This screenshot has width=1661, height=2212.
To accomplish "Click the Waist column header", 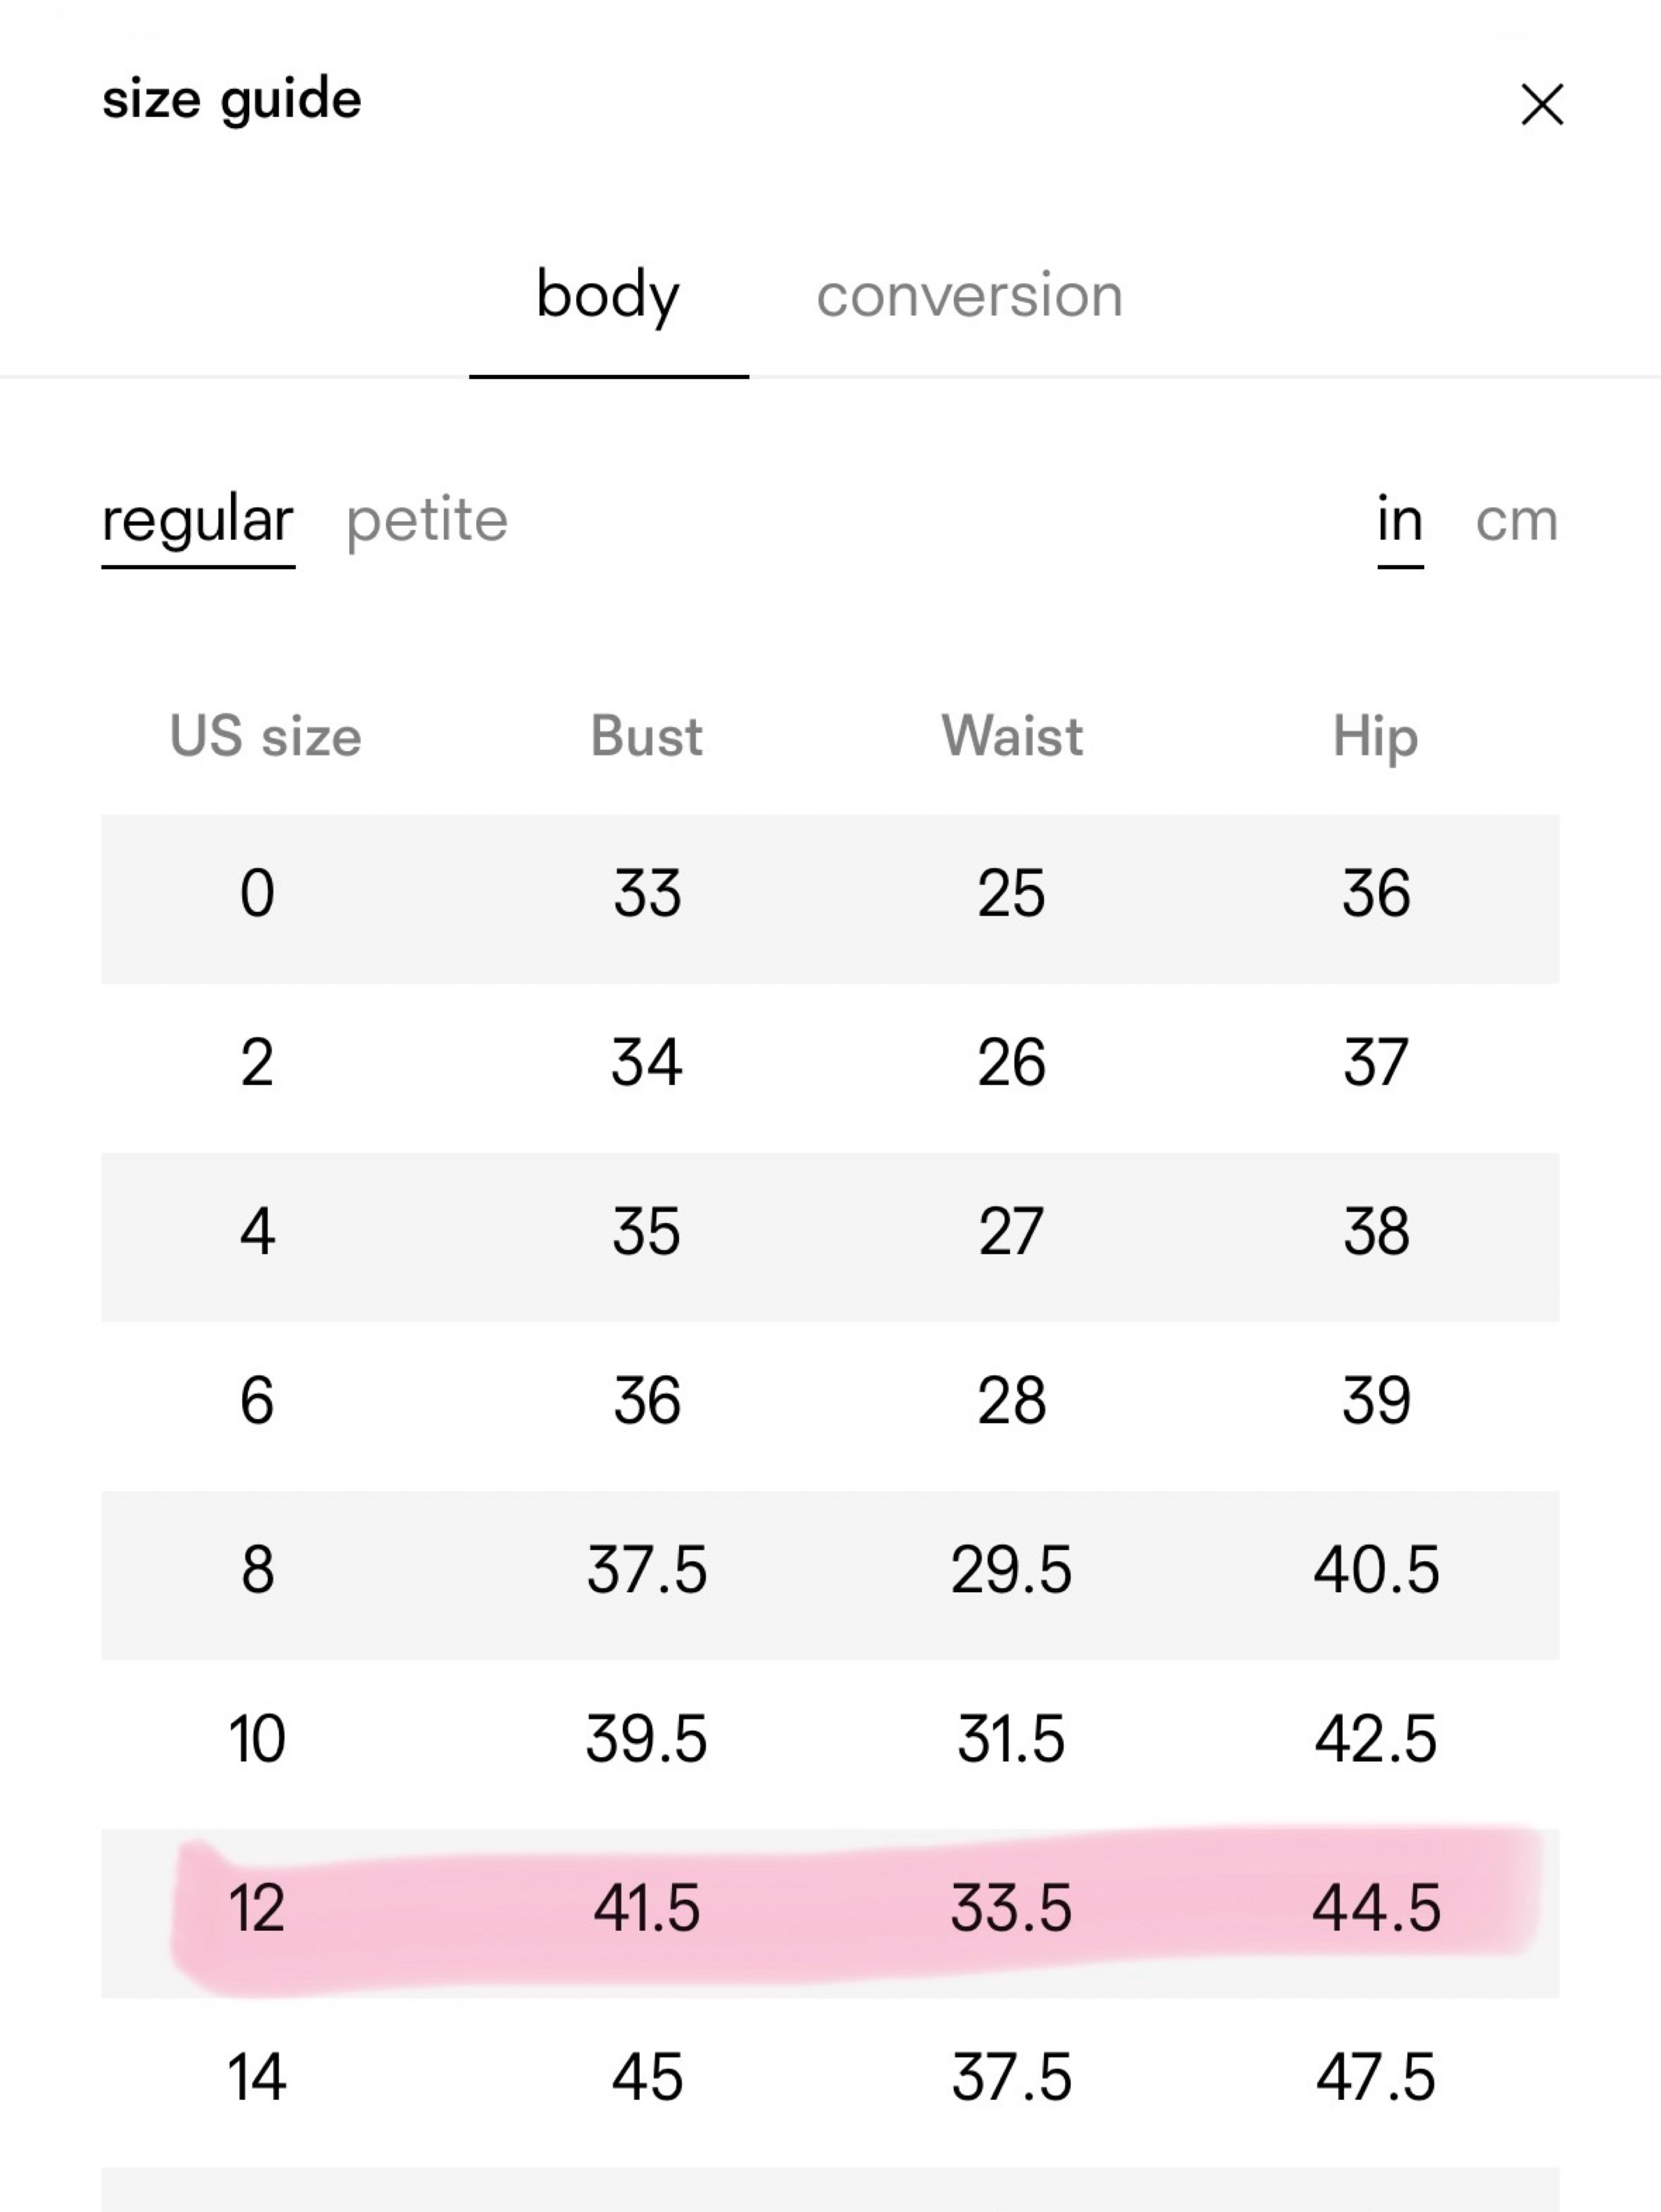I will pyautogui.click(x=1012, y=736).
